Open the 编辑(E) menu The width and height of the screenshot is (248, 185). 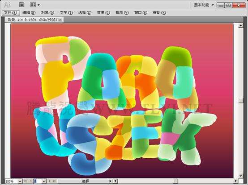point(29,13)
